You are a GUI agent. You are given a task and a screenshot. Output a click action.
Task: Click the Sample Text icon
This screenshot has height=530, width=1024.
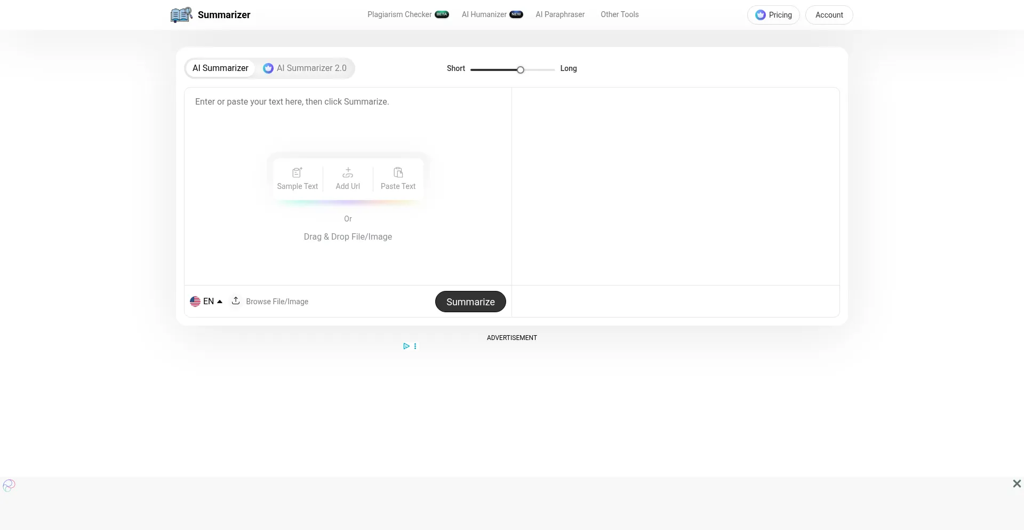point(297,172)
